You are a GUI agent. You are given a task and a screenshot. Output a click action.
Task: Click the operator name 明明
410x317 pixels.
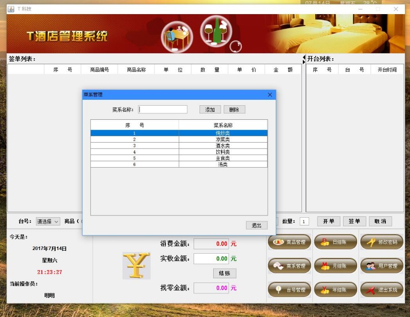click(x=49, y=296)
